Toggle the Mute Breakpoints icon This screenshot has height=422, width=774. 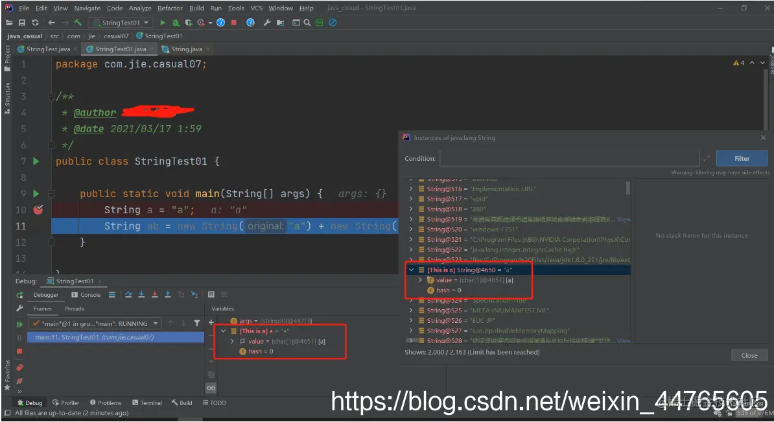click(19, 381)
